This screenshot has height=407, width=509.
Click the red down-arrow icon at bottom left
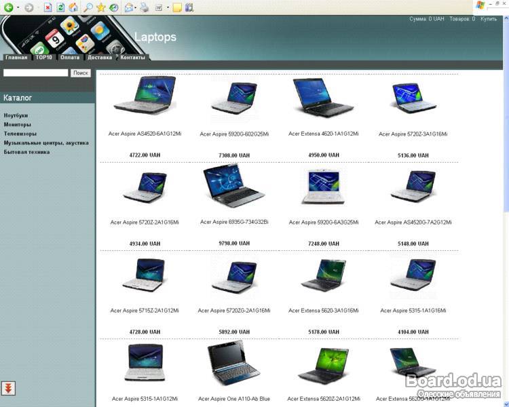coord(9,388)
